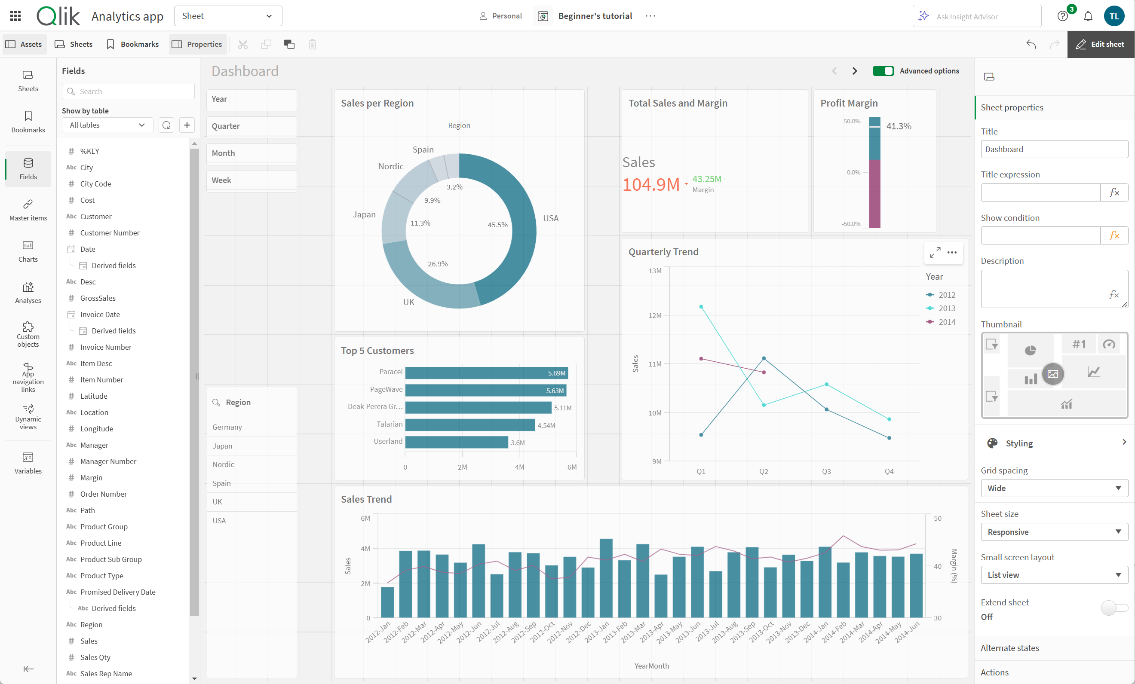The image size is (1135, 684).
Task: Select the Properties tab
Action: (x=196, y=43)
